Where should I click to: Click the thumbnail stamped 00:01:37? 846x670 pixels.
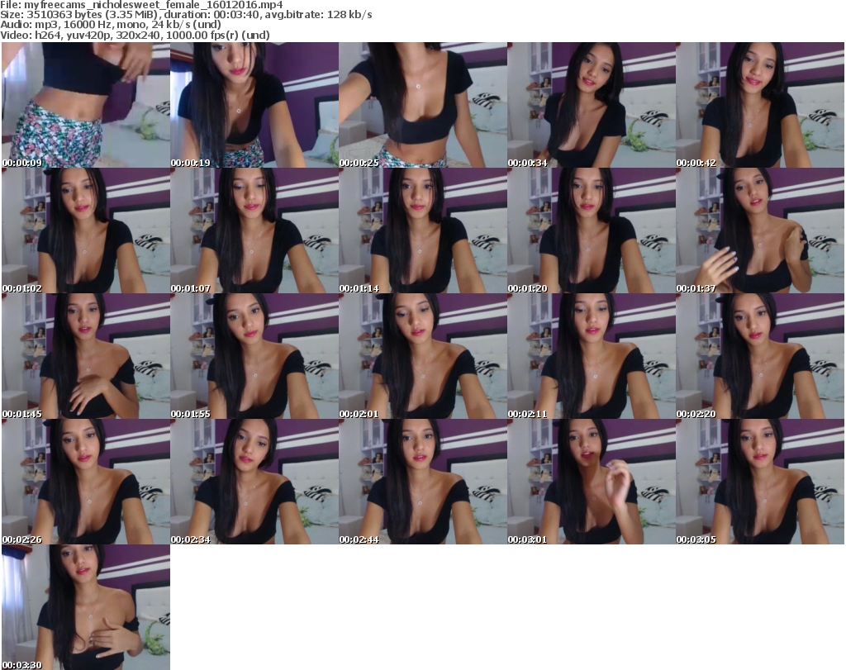(x=760, y=230)
